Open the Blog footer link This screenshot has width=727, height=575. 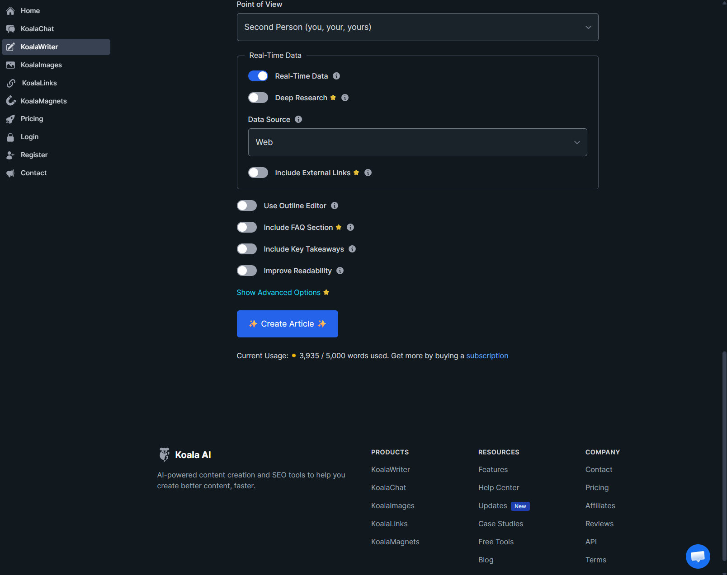tap(486, 560)
